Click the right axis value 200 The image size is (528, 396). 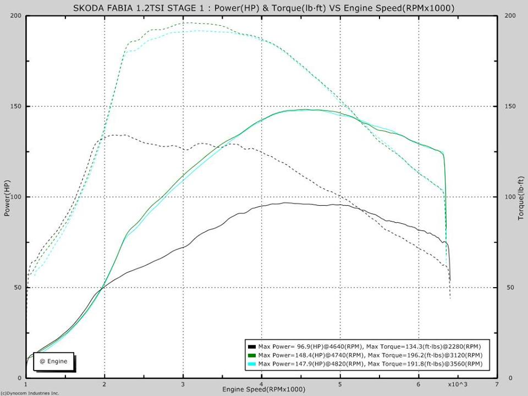coord(510,16)
